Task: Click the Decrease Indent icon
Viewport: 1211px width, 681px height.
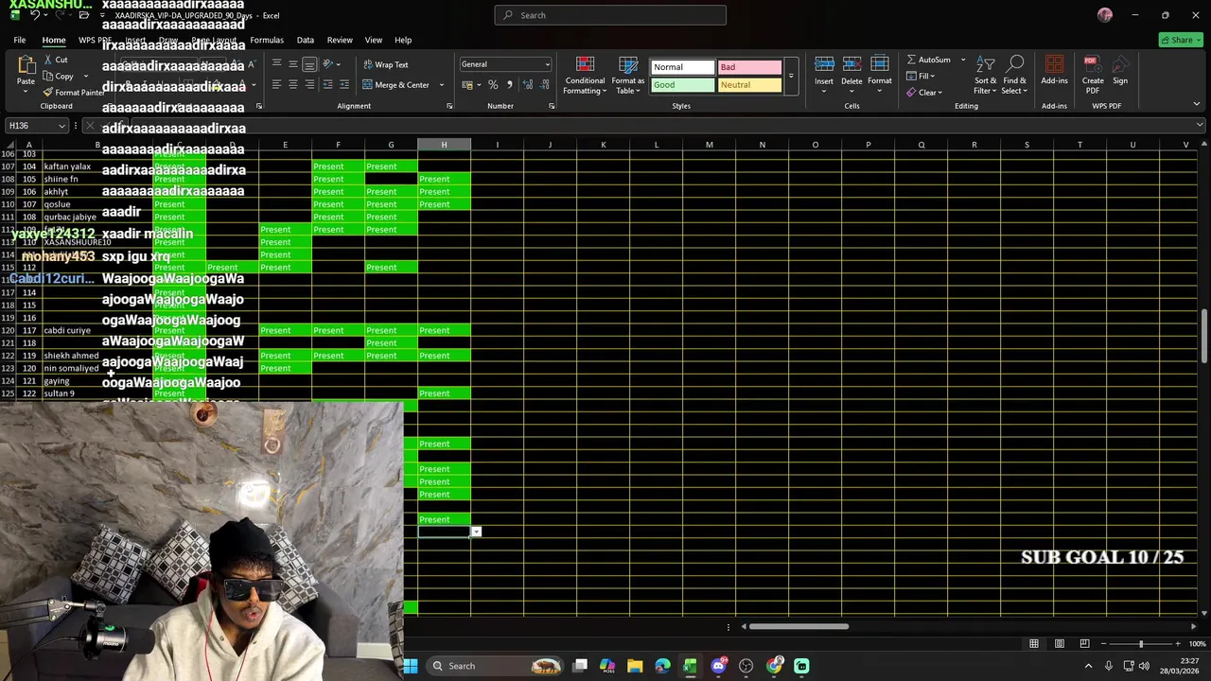Action: tap(327, 84)
